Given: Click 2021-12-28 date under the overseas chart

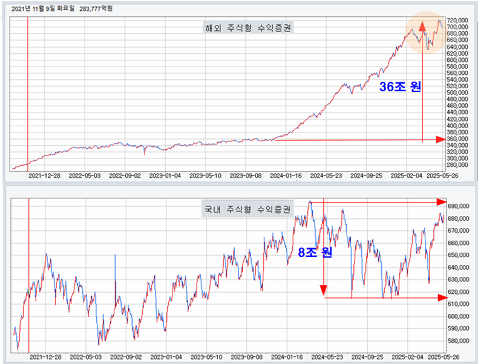Looking at the screenshot, I should (45, 176).
